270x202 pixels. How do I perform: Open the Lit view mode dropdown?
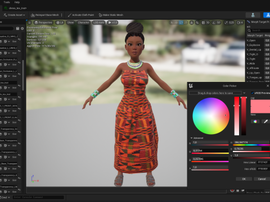point(60,22)
